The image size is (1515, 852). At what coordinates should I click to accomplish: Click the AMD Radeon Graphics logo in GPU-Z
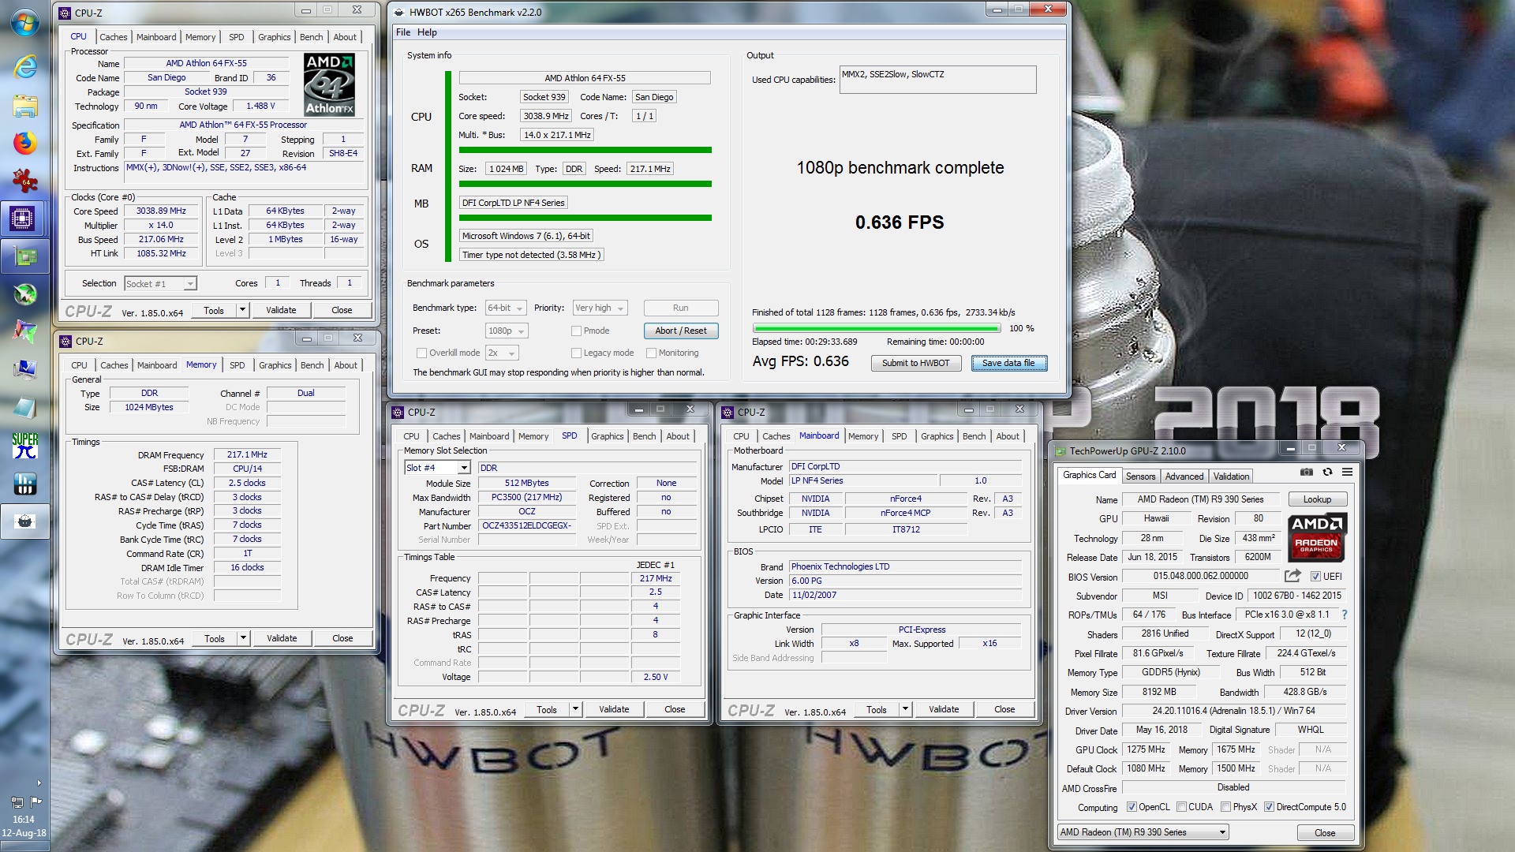coord(1317,536)
